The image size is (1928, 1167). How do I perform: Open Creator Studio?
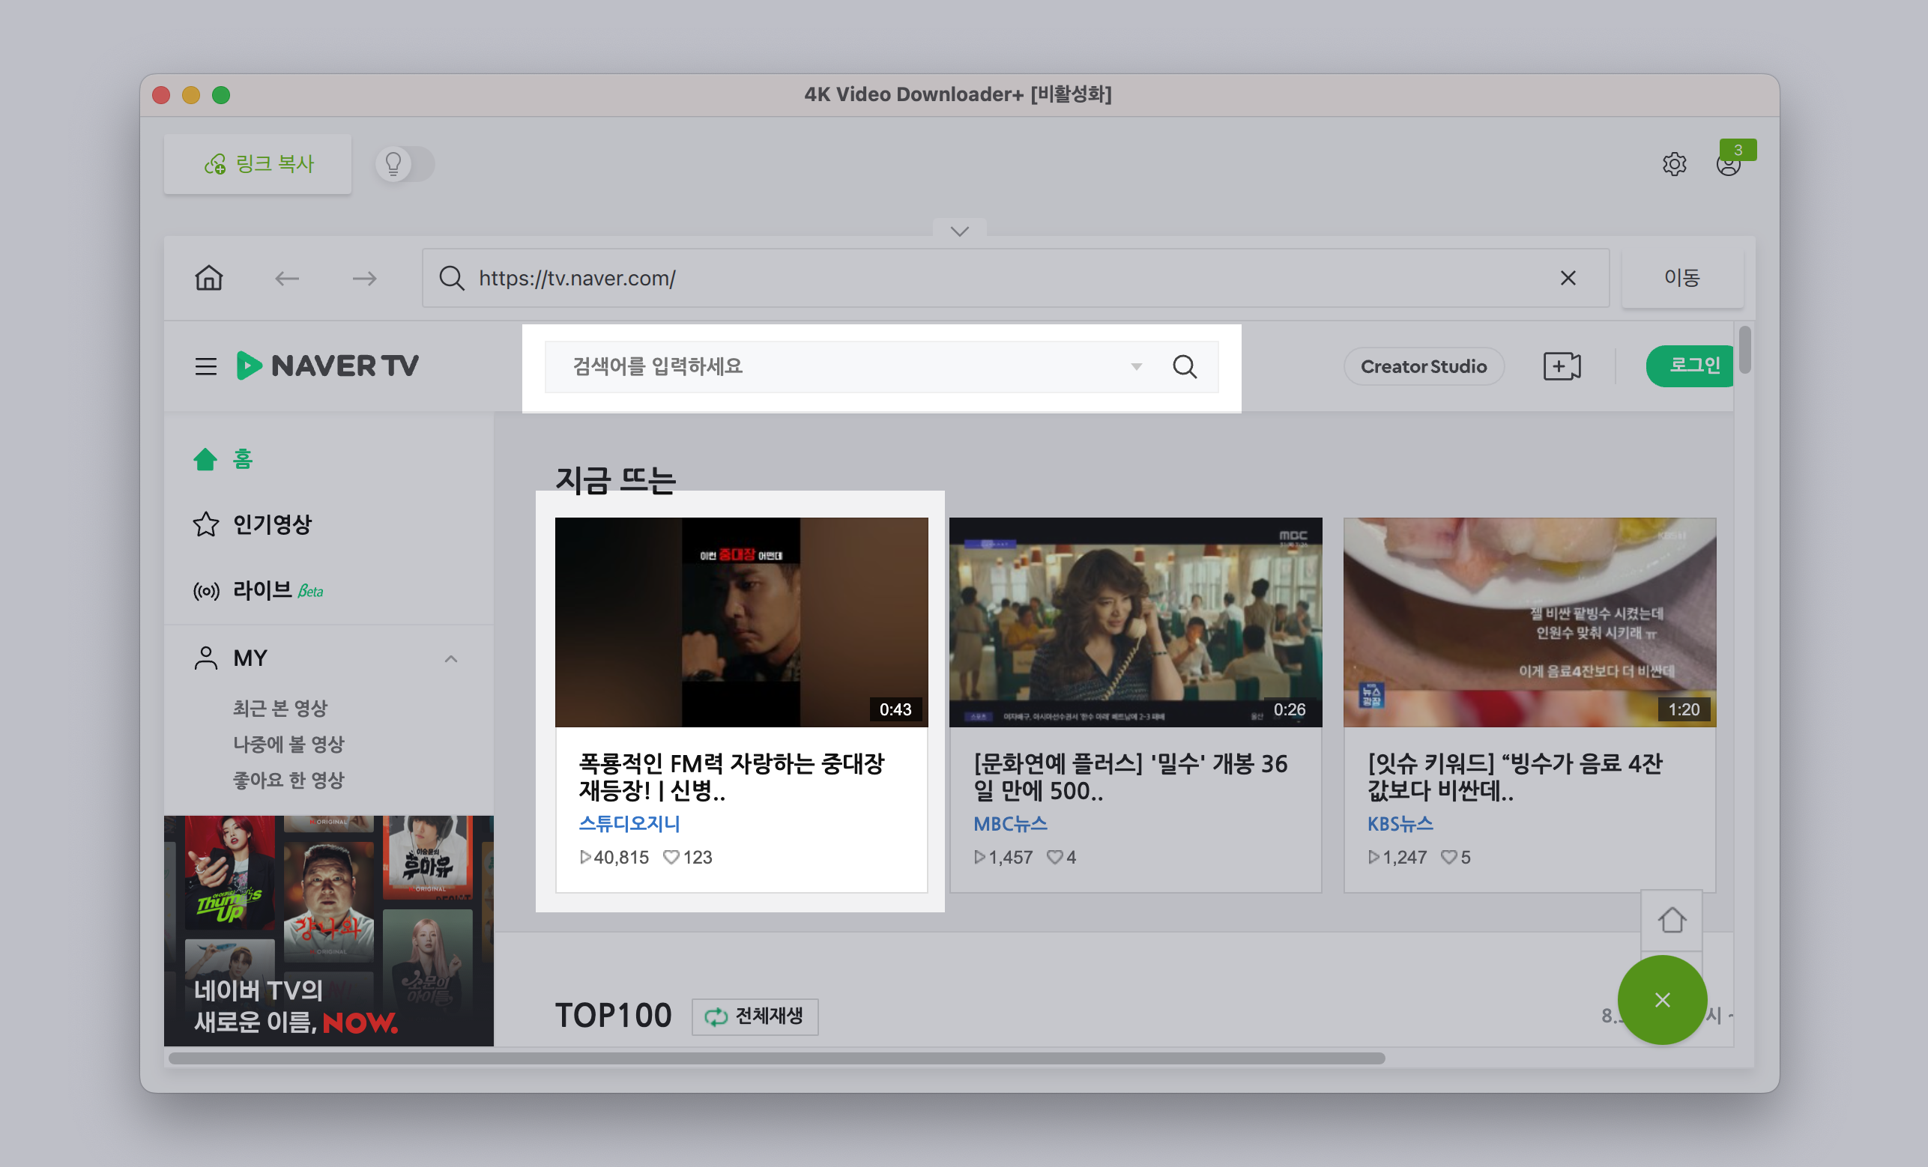point(1423,366)
